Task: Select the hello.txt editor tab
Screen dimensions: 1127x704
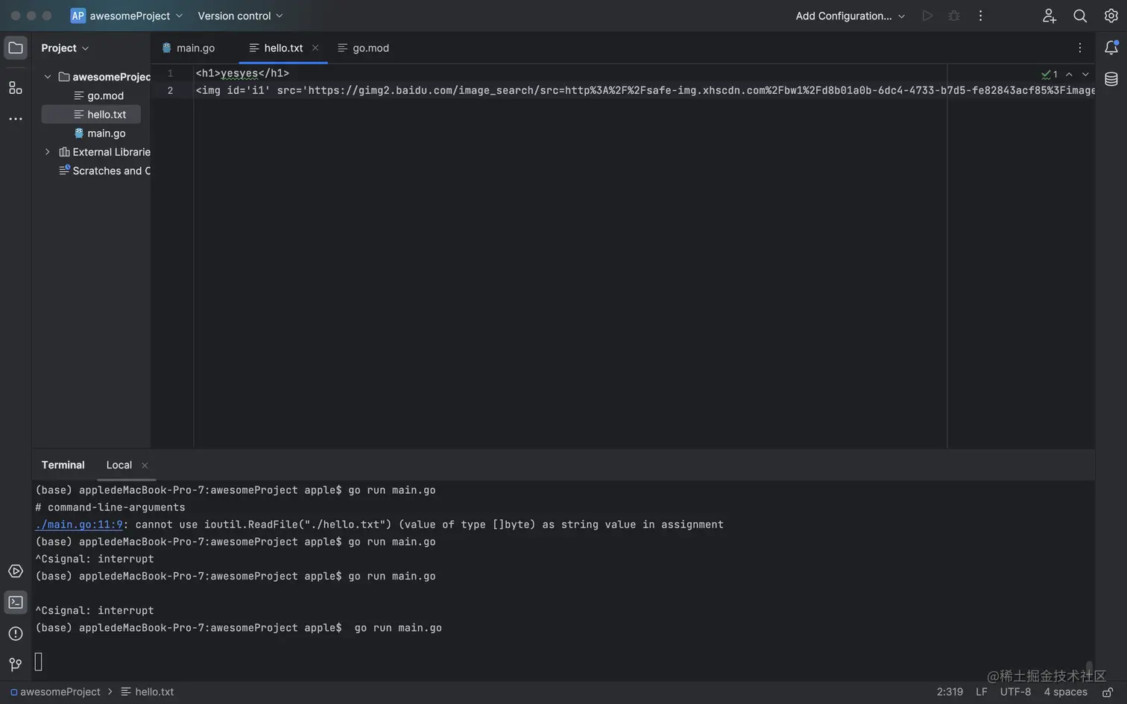Action: coord(283,48)
